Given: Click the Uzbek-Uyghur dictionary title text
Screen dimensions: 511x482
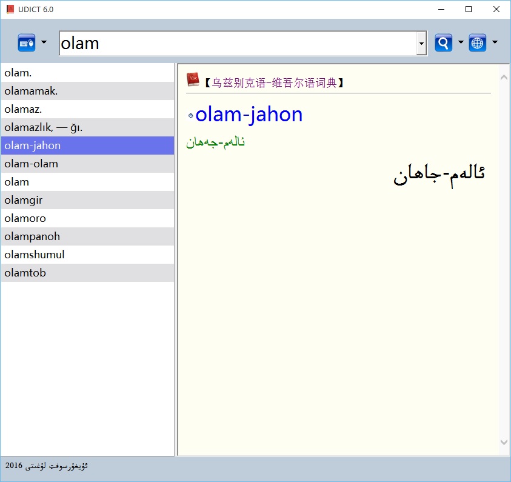Looking at the screenshot, I should click(x=274, y=82).
